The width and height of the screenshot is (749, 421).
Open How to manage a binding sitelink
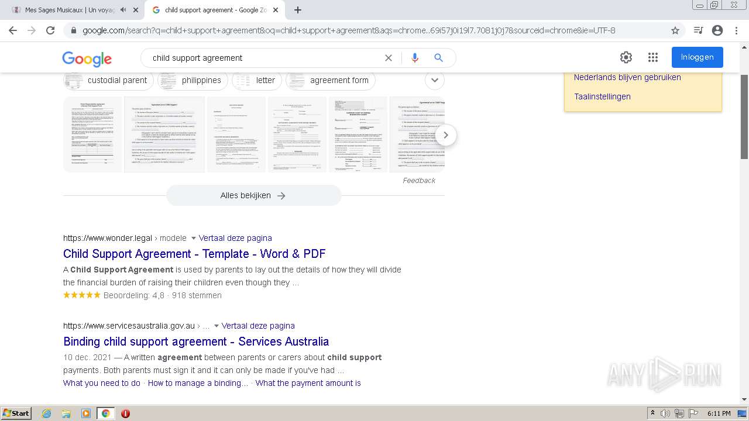pos(198,383)
